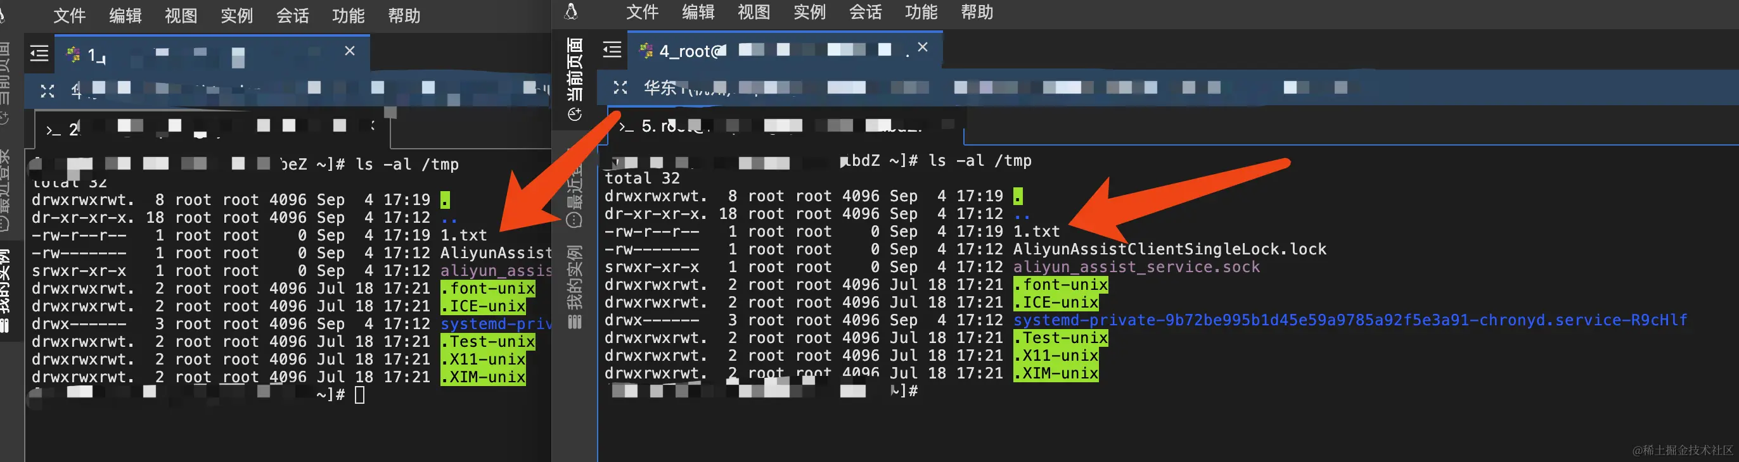This screenshot has height=462, width=1739.
Task: Click 1.txt in left terminal
Action: click(464, 235)
